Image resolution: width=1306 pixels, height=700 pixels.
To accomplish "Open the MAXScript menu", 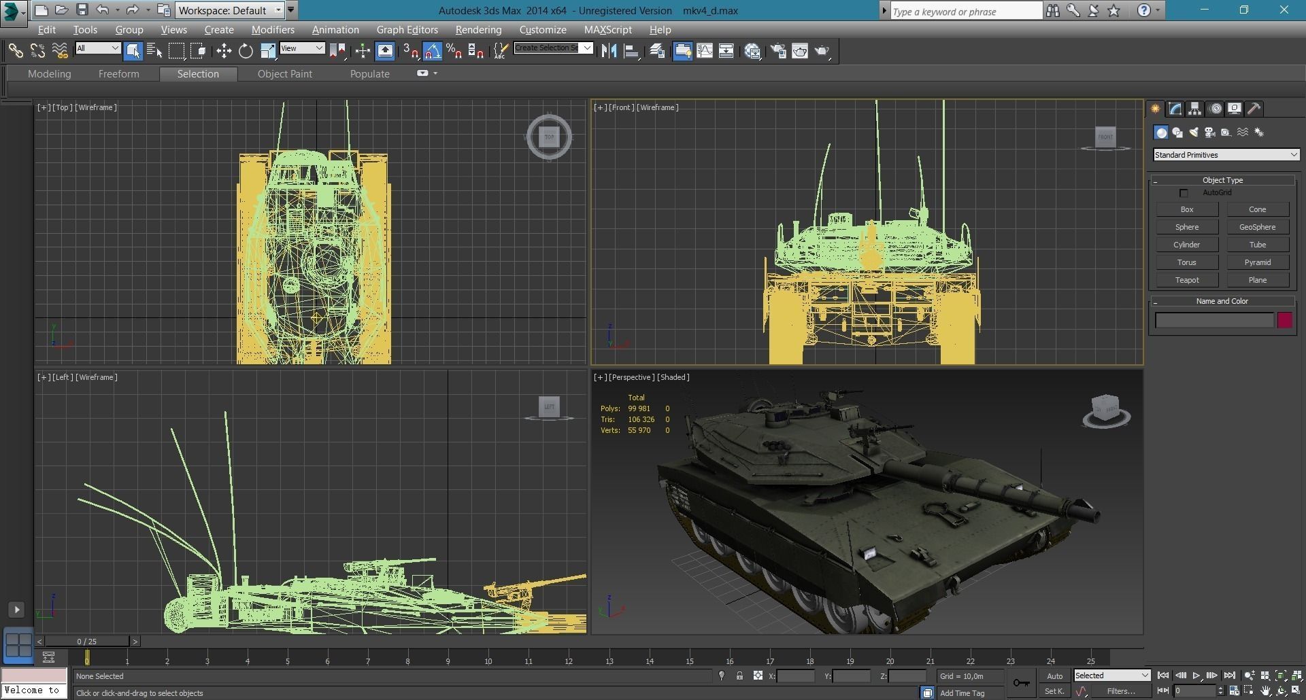I will (608, 30).
